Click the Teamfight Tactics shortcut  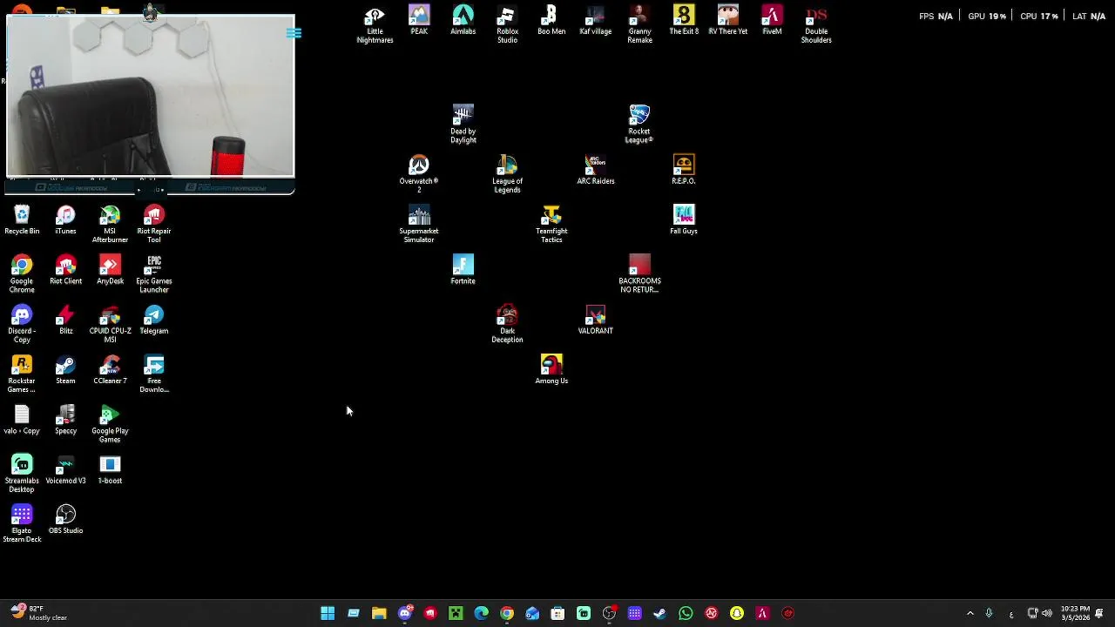[551, 225]
